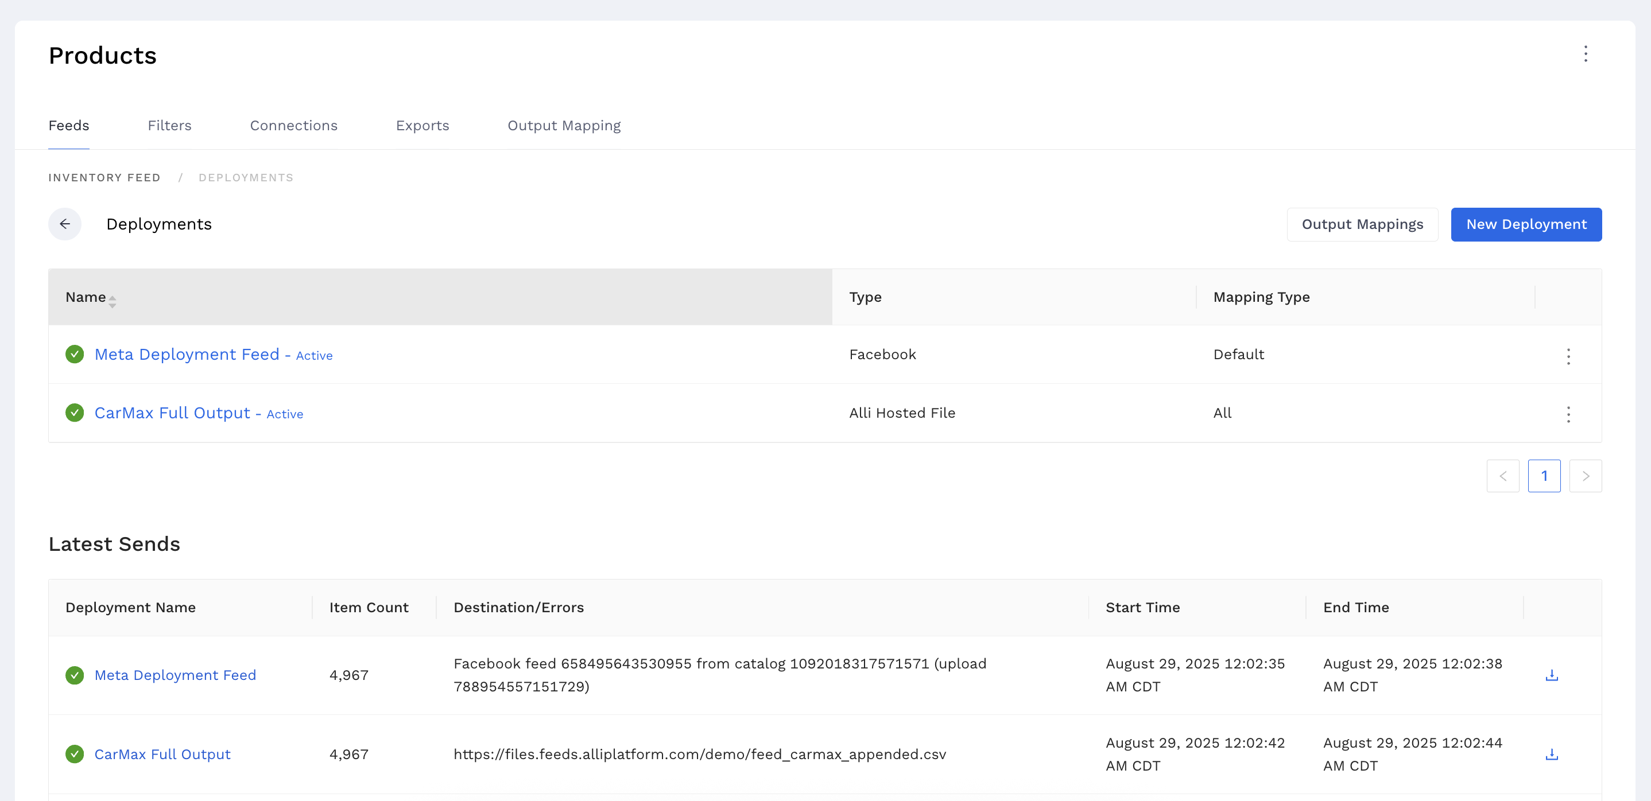Create a New Deployment
Screen dimensions: 1651x801
click(x=1526, y=224)
